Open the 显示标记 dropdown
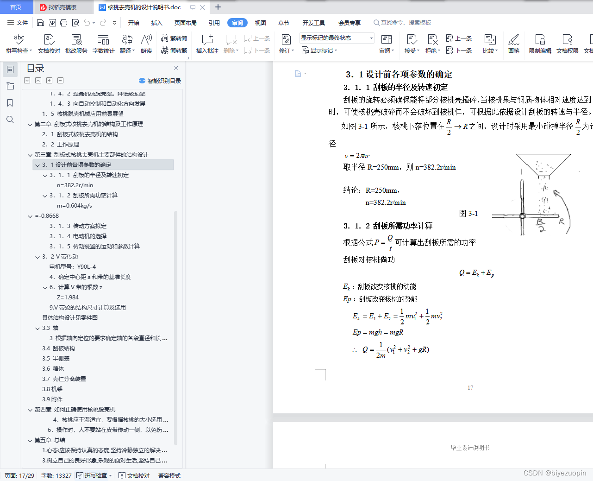 pyautogui.click(x=319, y=50)
